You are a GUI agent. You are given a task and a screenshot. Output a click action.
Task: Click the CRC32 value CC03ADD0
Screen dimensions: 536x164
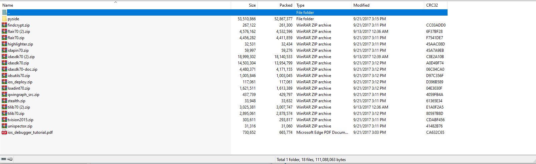coord(436,25)
